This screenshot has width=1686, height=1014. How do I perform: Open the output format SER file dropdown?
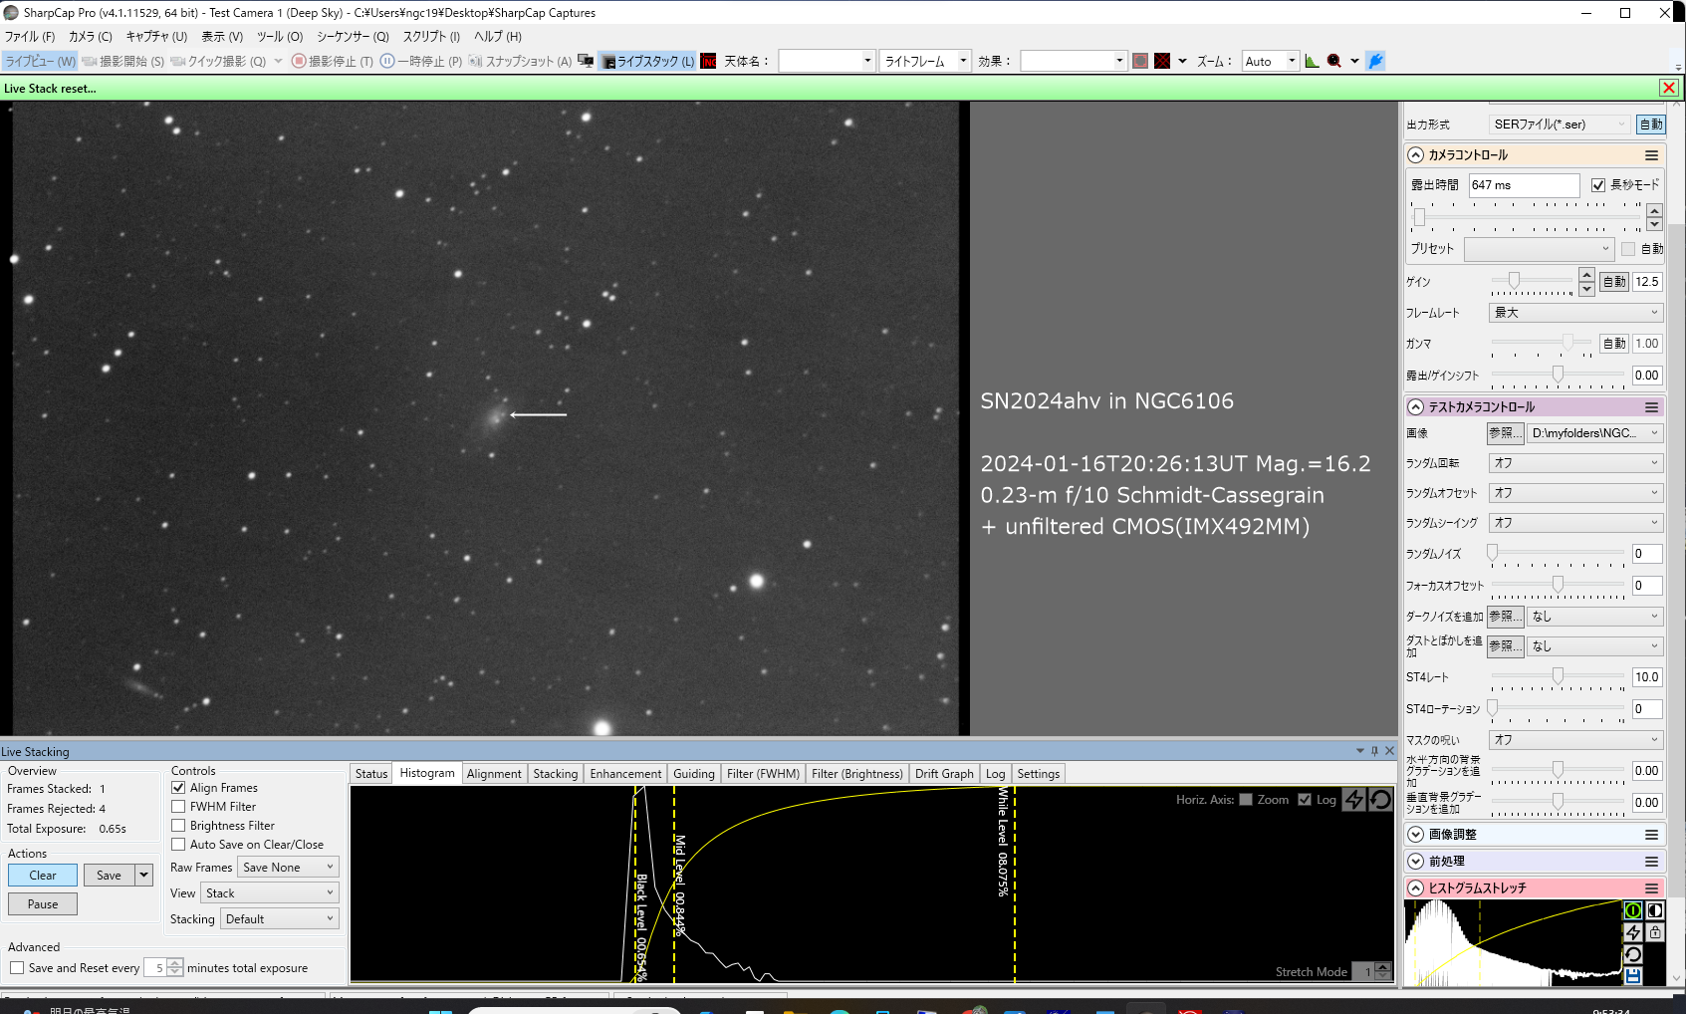click(1559, 125)
